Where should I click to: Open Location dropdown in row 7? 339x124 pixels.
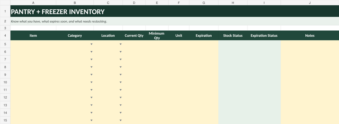[x=120, y=60]
